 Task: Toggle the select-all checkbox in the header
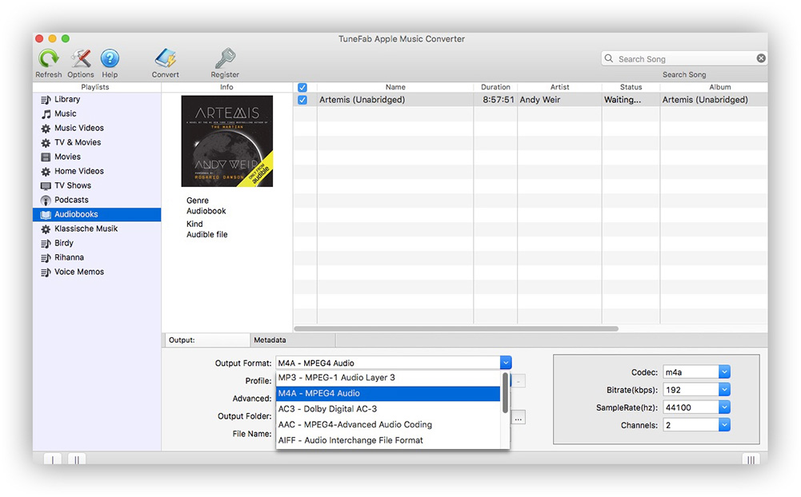[x=302, y=87]
